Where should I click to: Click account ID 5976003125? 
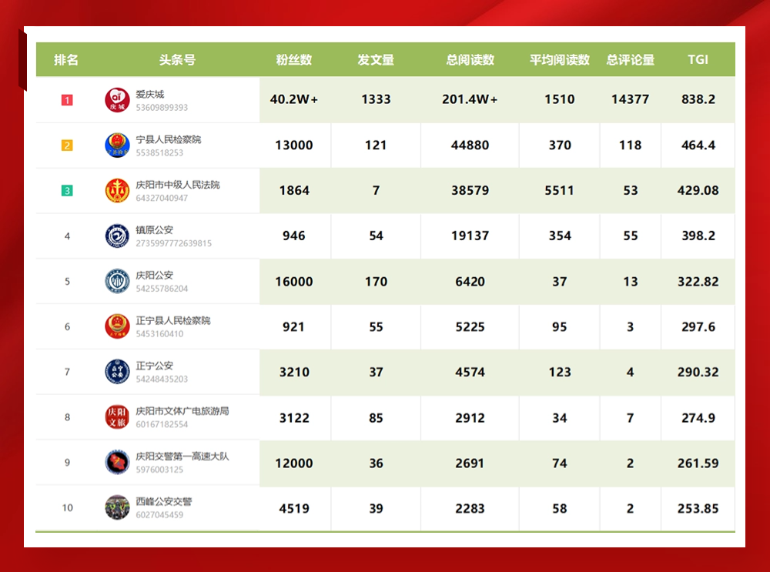pos(159,470)
